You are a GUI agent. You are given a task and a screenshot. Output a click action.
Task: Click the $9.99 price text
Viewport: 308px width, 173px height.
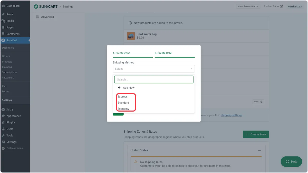(140, 38)
